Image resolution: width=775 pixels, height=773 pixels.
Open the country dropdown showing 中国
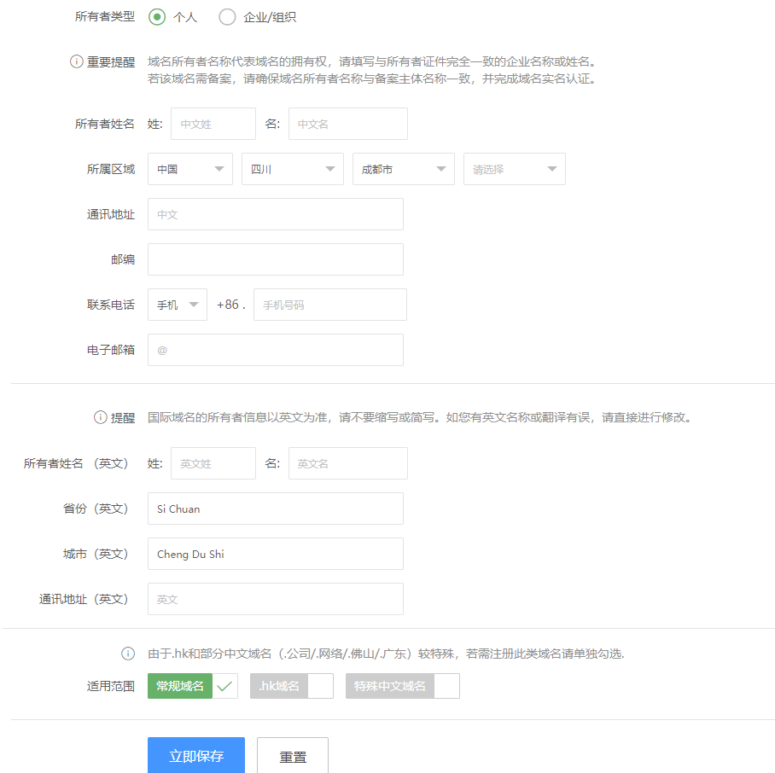pos(190,169)
